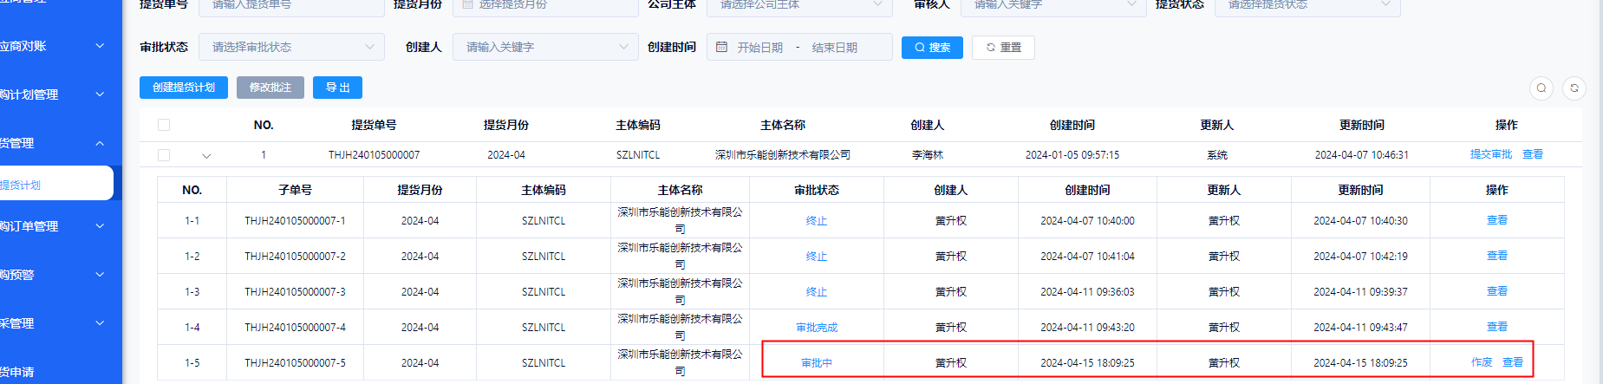Click 终止 status of sub-order 1-2
The image size is (1603, 384).
pyautogui.click(x=817, y=257)
